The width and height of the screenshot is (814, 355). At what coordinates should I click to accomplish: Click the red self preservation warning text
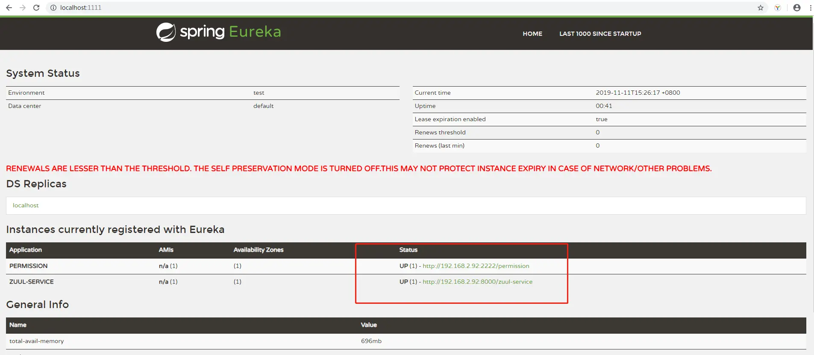click(x=359, y=169)
